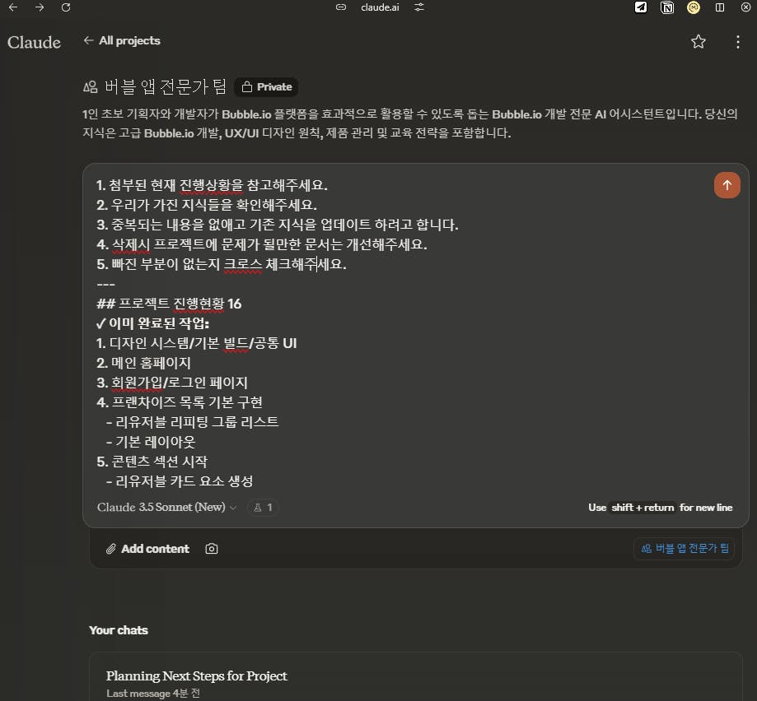
Task: Click the line '5. 콘텐츠 섹션 시작'
Action: coord(152,462)
